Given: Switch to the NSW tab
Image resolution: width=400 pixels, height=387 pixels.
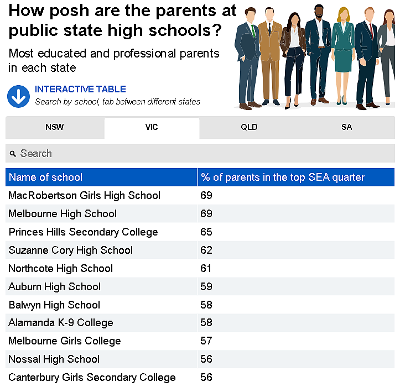Looking at the screenshot, I should 55,127.
